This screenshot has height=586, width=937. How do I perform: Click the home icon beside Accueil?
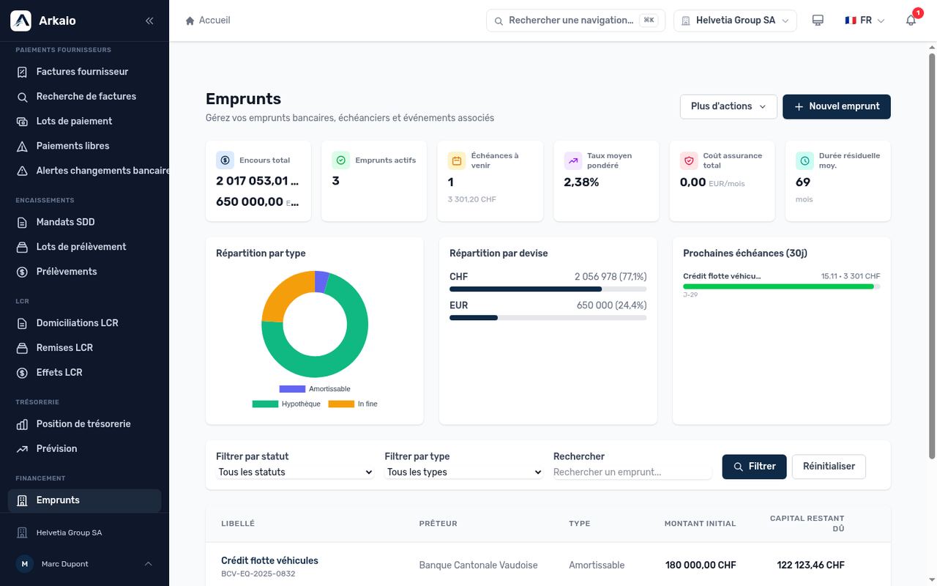[190, 21]
